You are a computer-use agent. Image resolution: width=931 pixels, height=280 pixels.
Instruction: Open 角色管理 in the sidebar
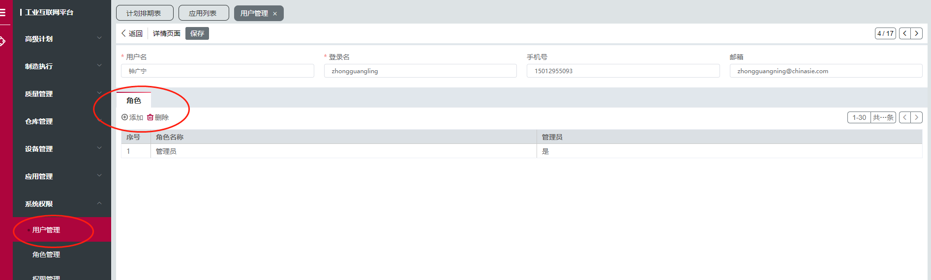46,254
